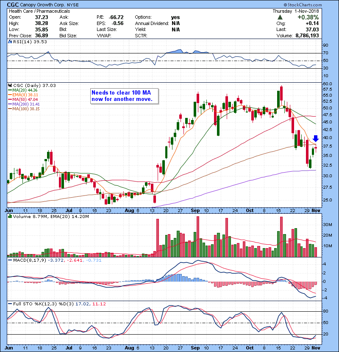Select the Prev Close value 36.89

pos(42,36)
